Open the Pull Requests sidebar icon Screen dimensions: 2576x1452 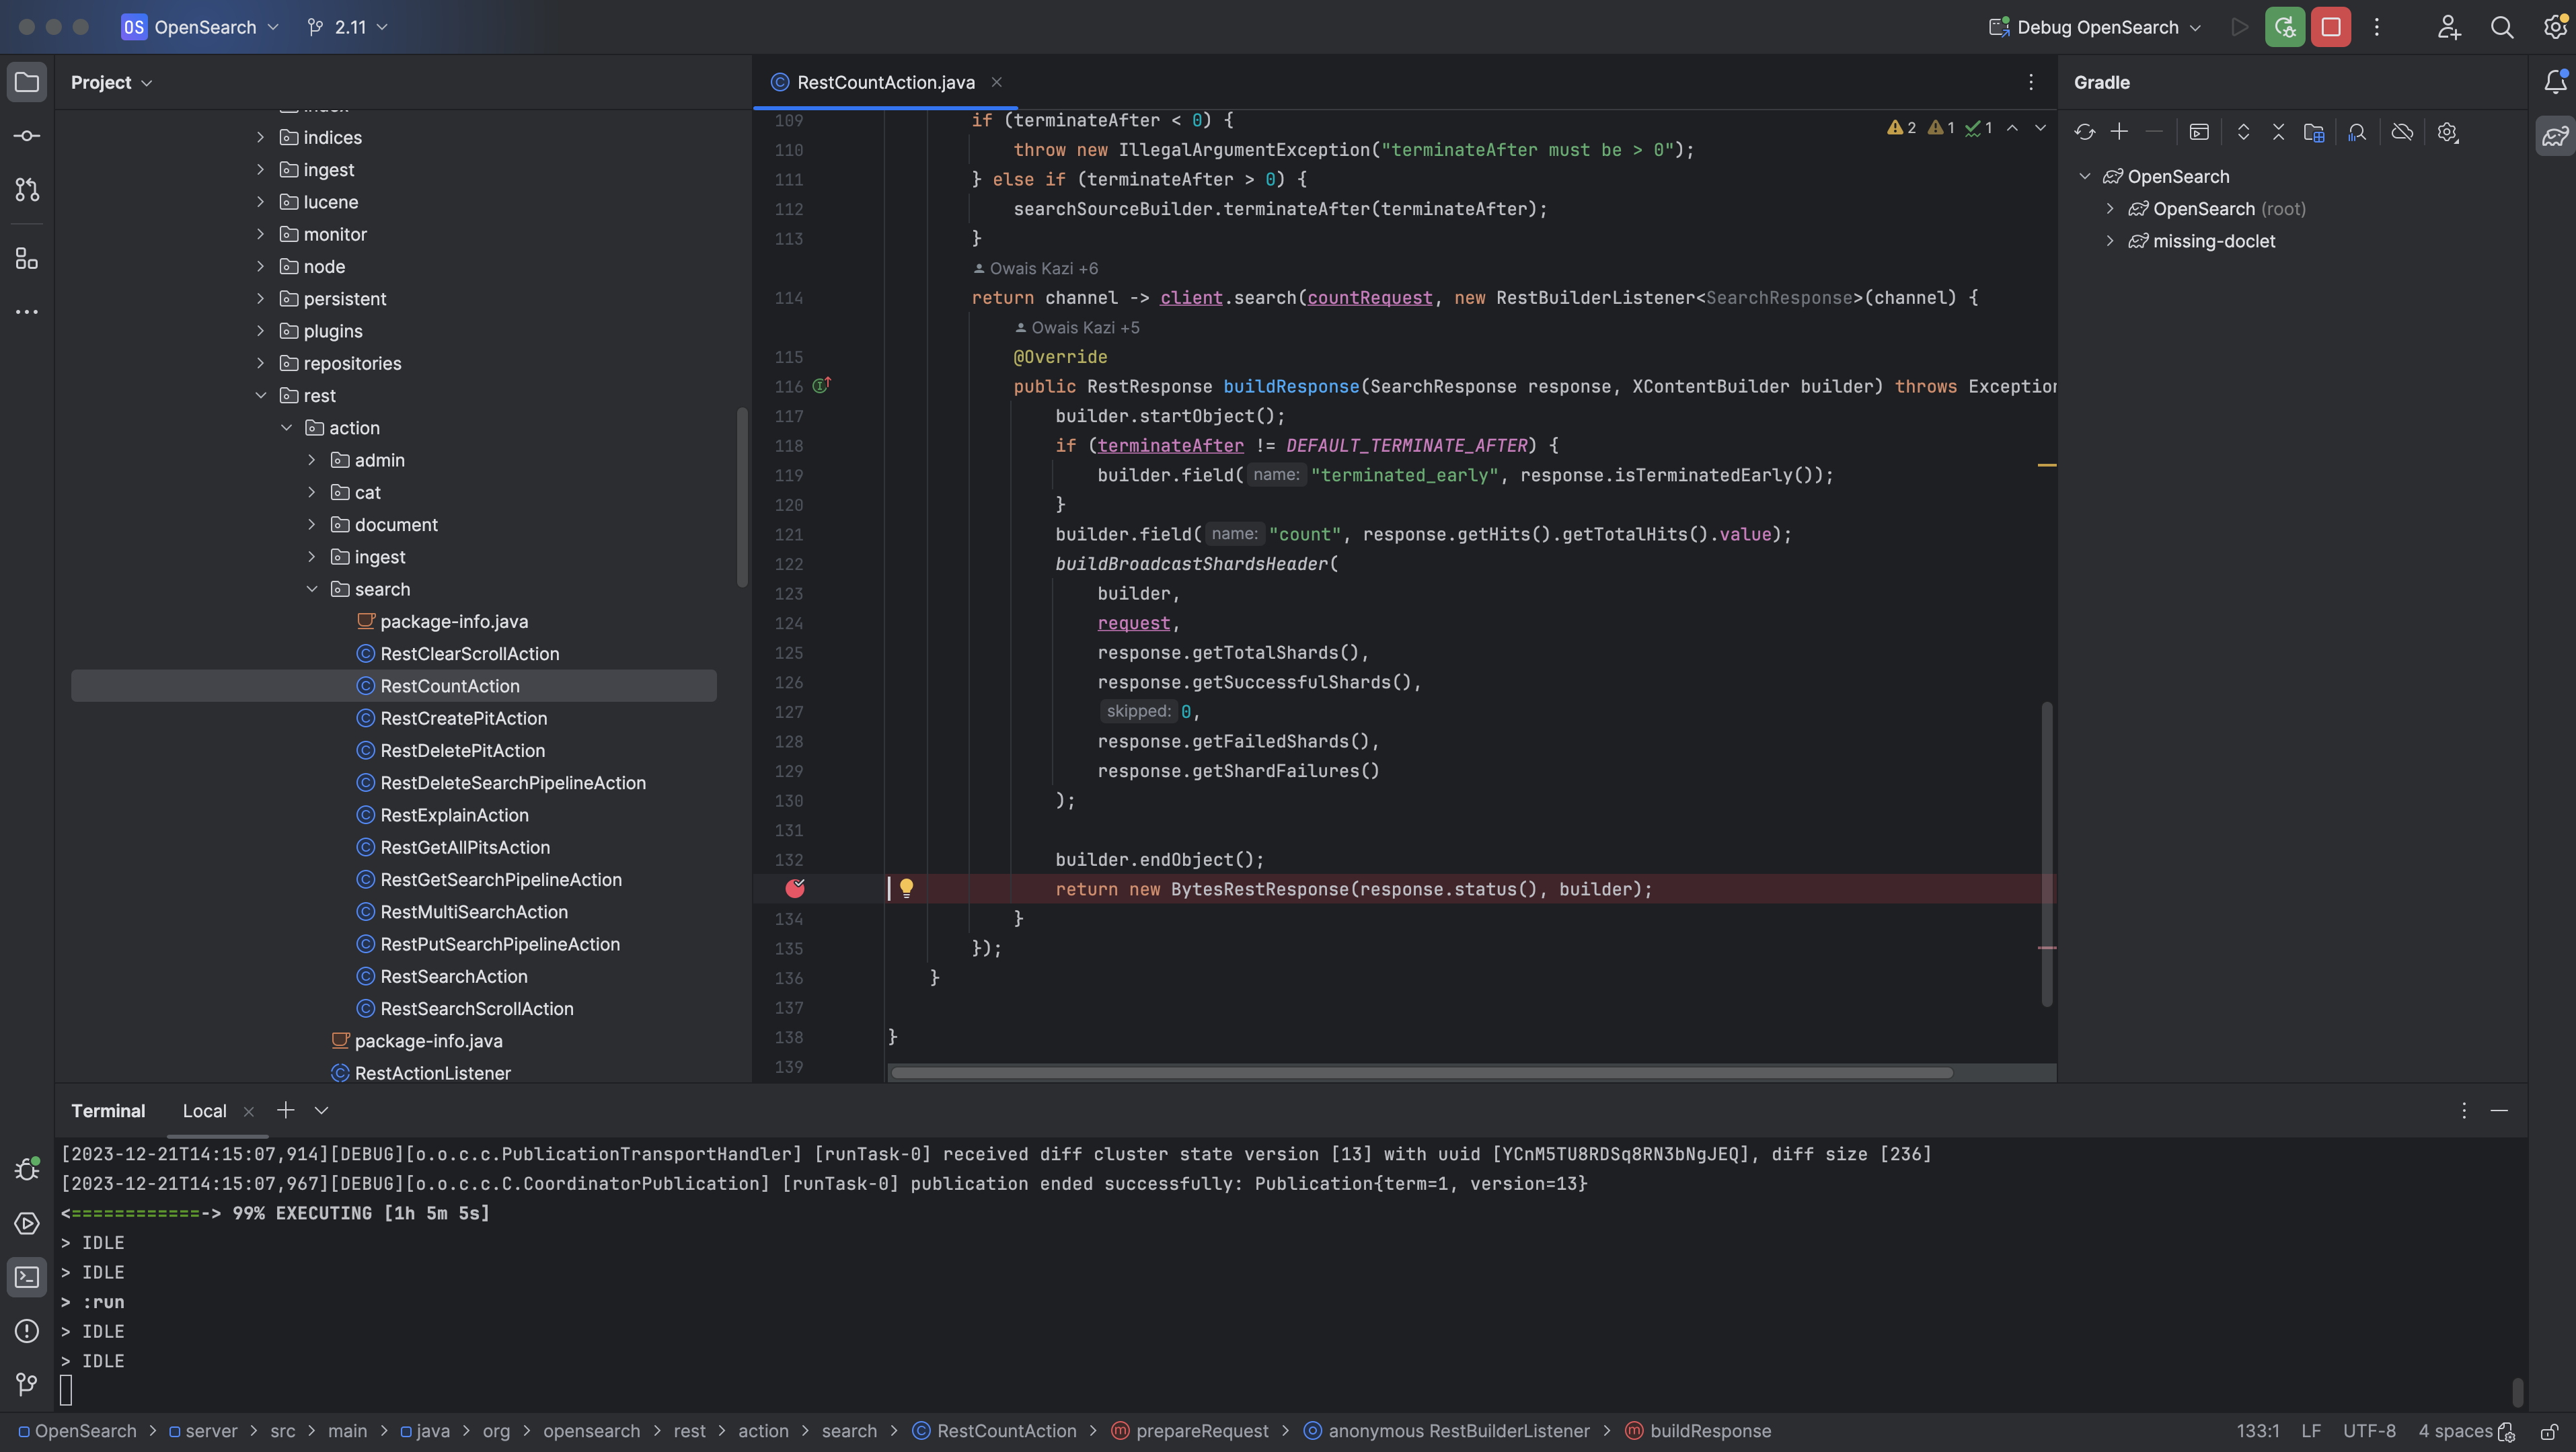tap(27, 188)
